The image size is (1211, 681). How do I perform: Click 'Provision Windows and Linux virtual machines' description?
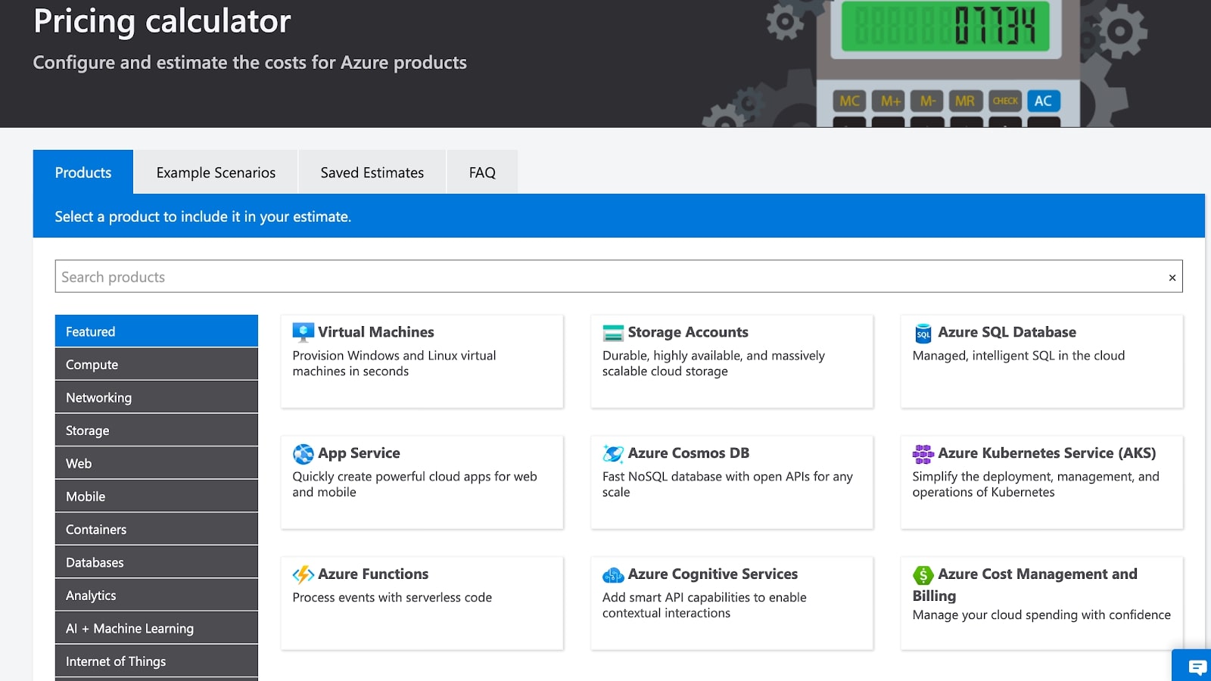[394, 363]
